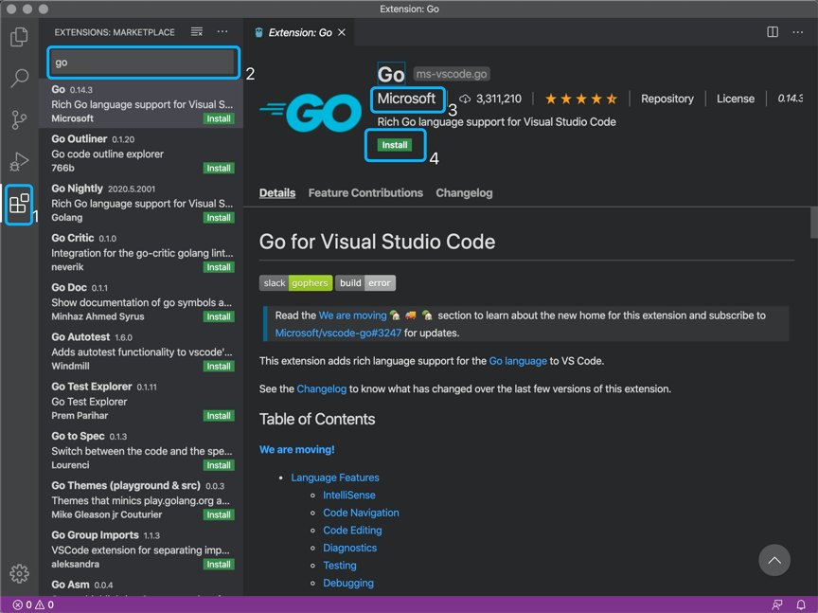Screen dimensions: 818x613
Task: Click the detail page vertical scrollbar
Action: 814,223
